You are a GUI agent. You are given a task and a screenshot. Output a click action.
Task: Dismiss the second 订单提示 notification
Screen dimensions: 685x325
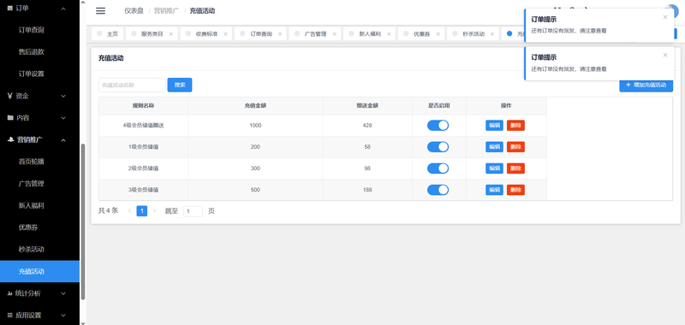(x=665, y=55)
